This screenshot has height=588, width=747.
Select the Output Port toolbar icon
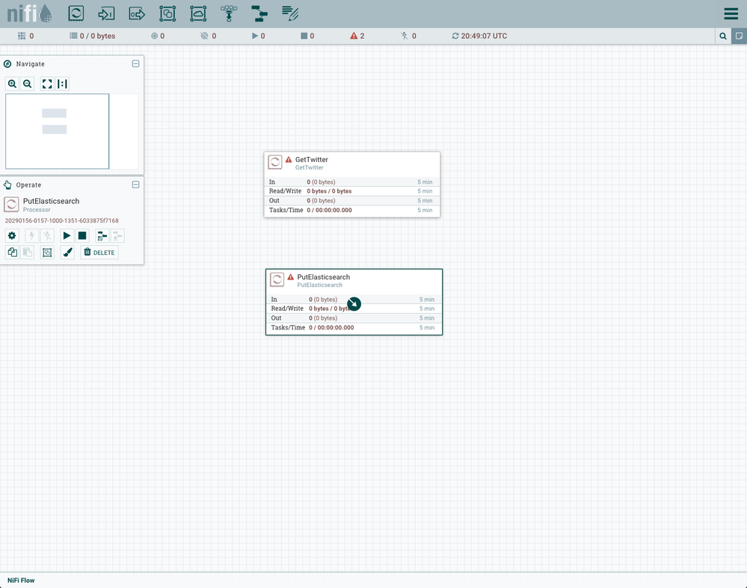point(137,13)
